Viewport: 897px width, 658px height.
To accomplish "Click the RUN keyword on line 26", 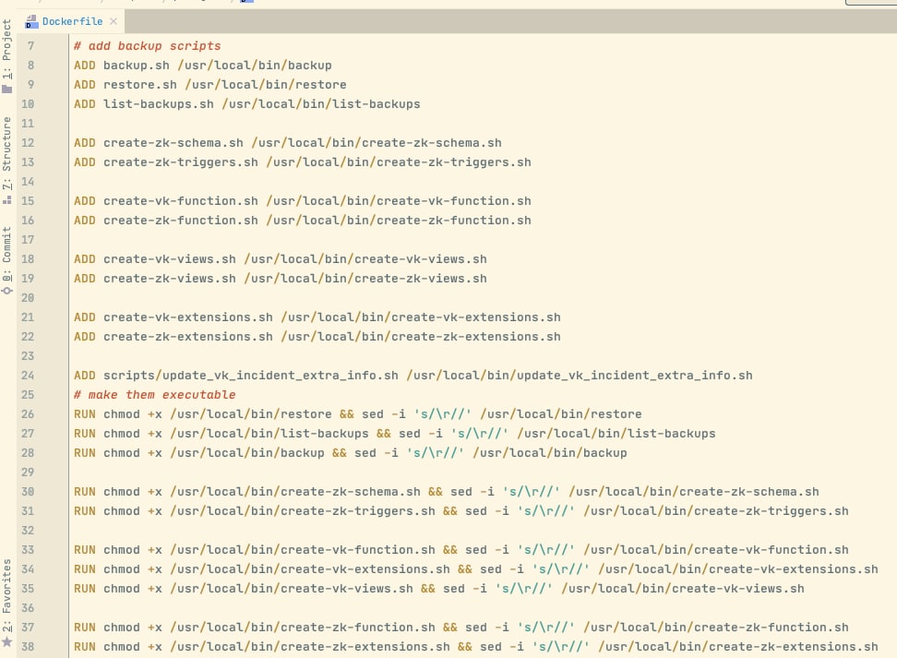I will (85, 414).
